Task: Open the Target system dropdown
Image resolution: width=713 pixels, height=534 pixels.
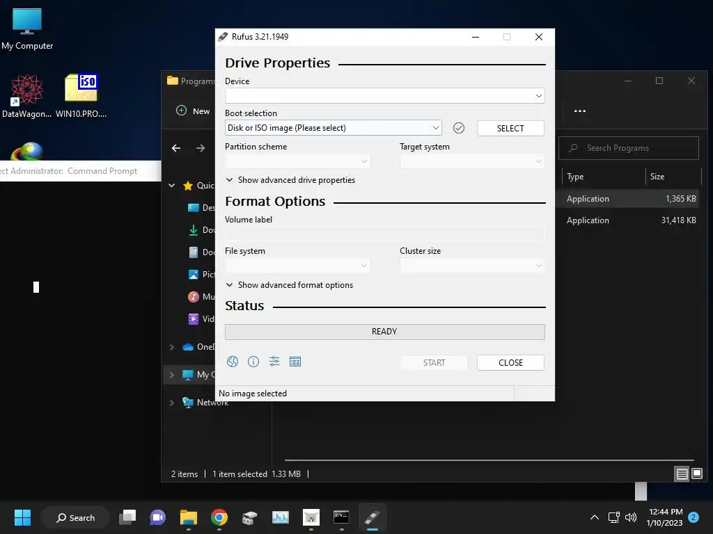Action: coord(472,161)
